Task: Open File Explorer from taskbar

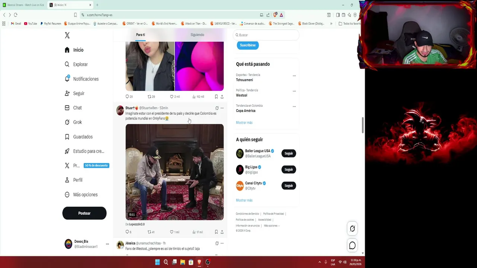Action: click(x=183, y=262)
